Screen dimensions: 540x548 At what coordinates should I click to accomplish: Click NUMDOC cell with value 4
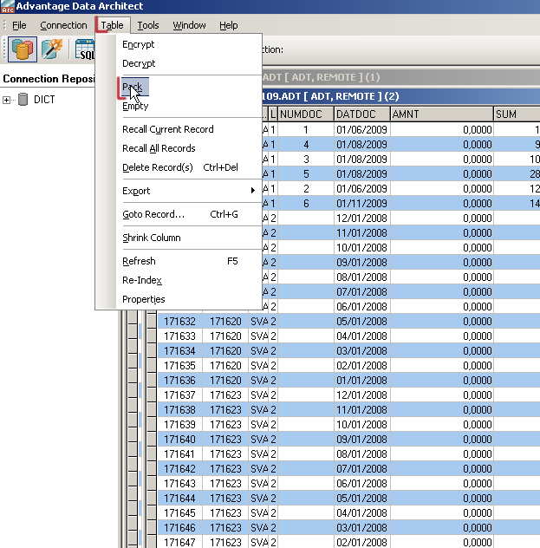306,144
